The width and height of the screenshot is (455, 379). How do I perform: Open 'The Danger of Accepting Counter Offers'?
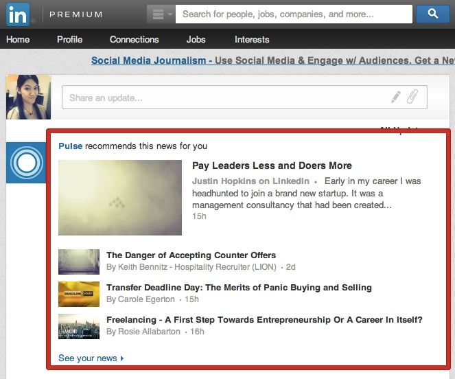coord(191,255)
